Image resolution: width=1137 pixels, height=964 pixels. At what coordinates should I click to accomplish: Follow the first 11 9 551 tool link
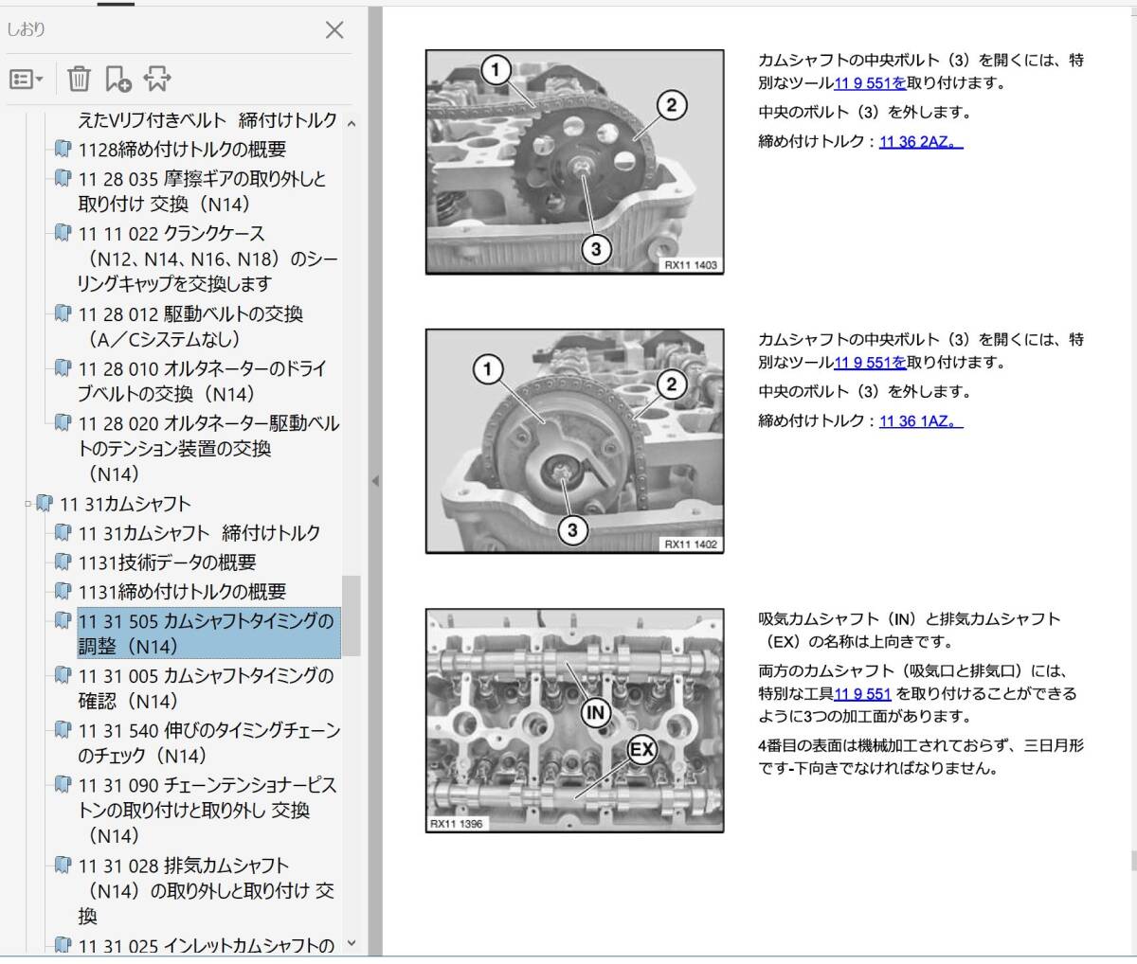870,83
